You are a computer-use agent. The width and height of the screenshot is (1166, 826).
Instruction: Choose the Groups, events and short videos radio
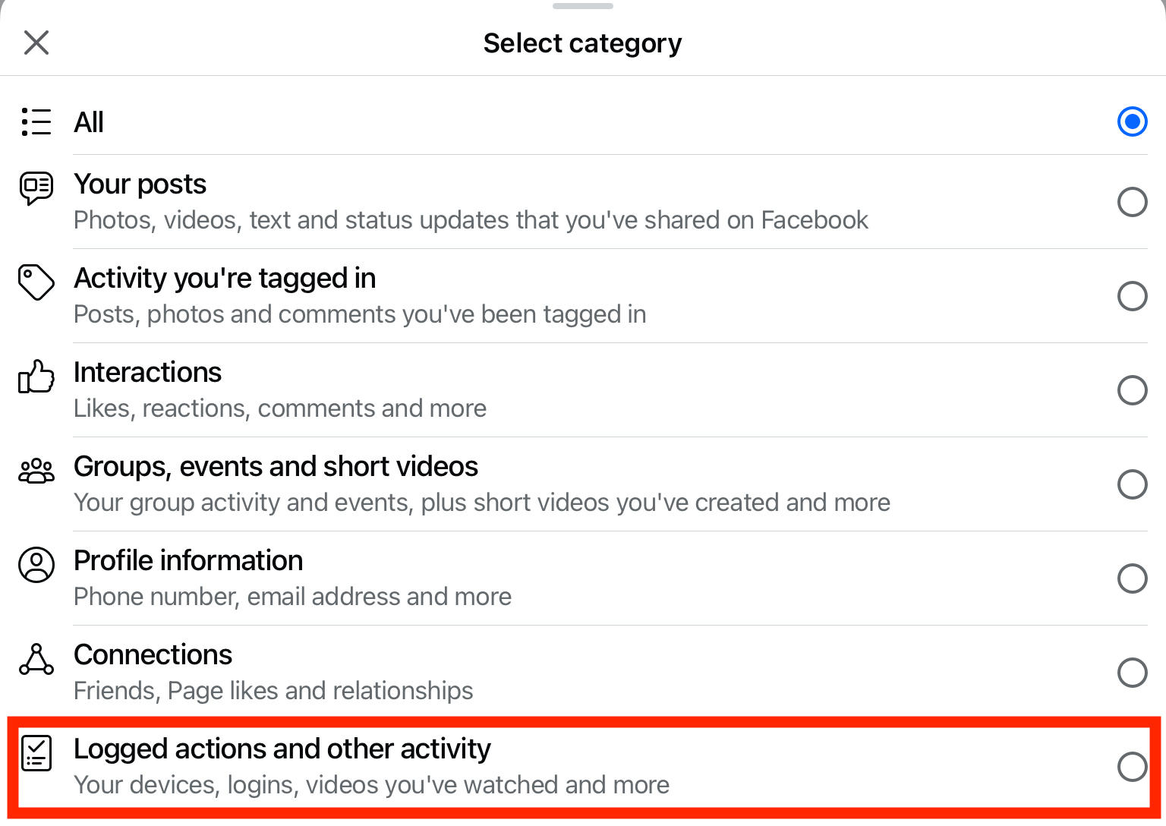1132,484
